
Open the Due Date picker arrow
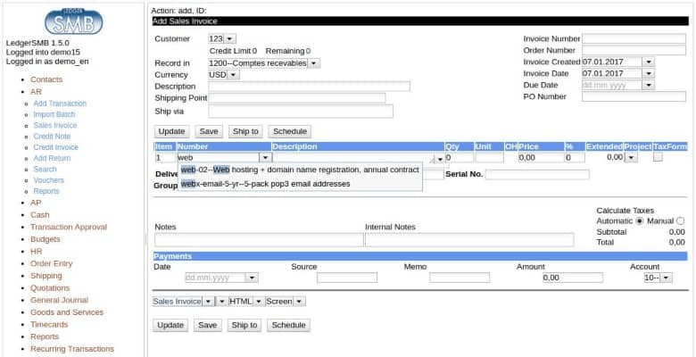(649, 85)
